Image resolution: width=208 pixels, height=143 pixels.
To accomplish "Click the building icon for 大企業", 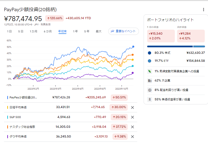I will [x=150, y=81].
